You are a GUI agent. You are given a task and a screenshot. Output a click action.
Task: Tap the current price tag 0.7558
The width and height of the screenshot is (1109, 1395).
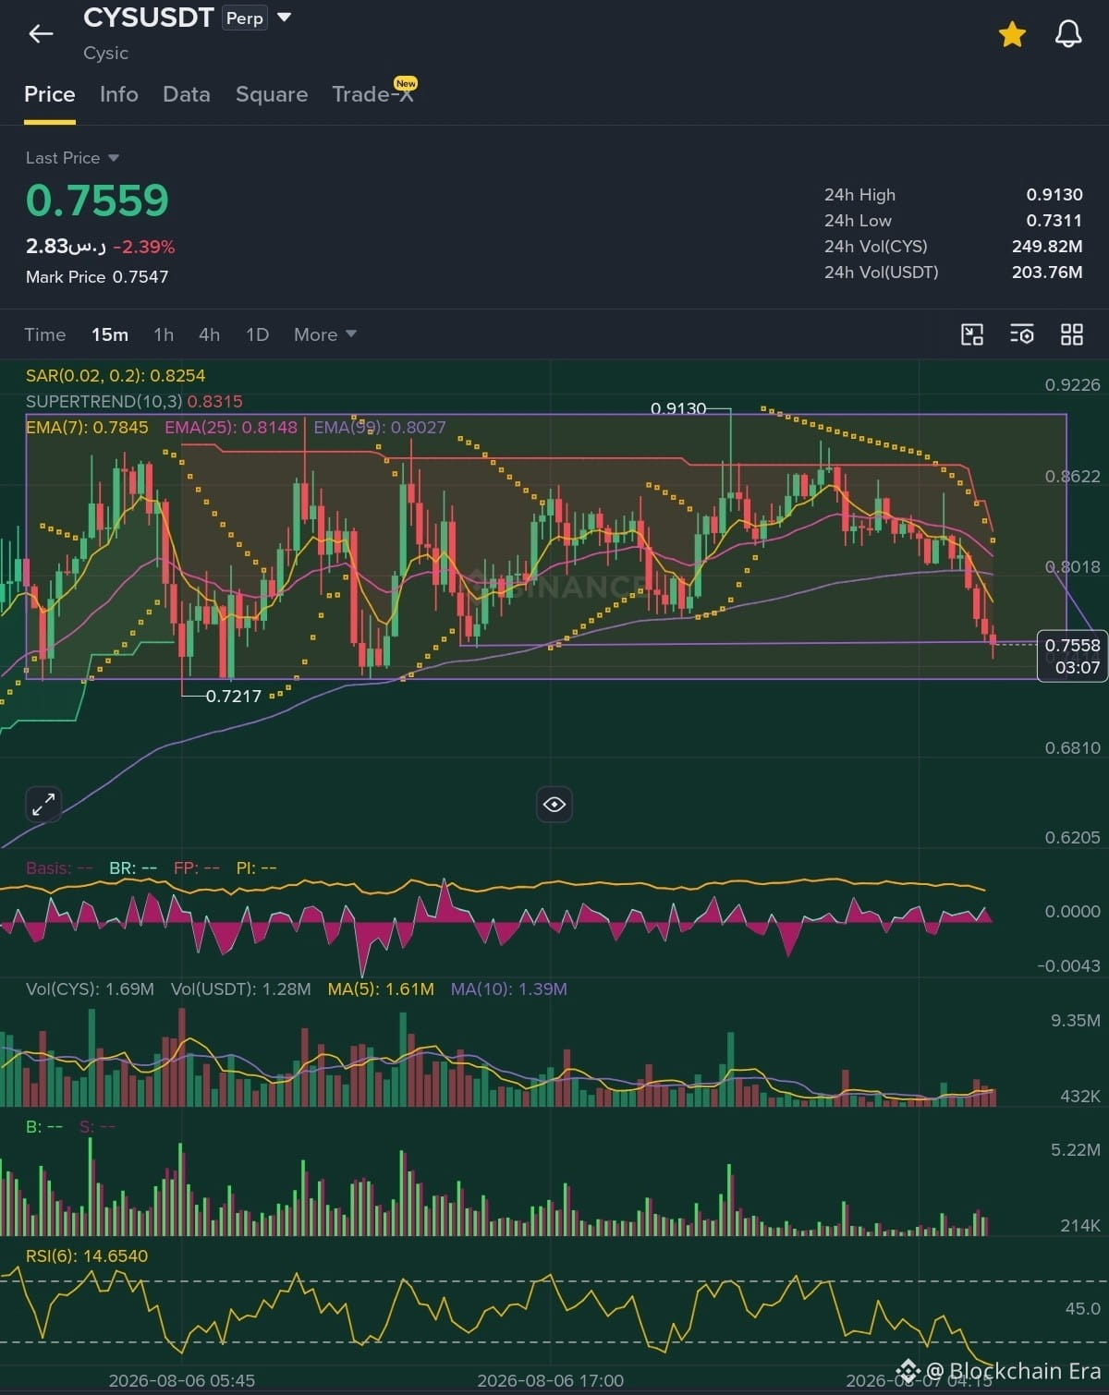point(1073,656)
